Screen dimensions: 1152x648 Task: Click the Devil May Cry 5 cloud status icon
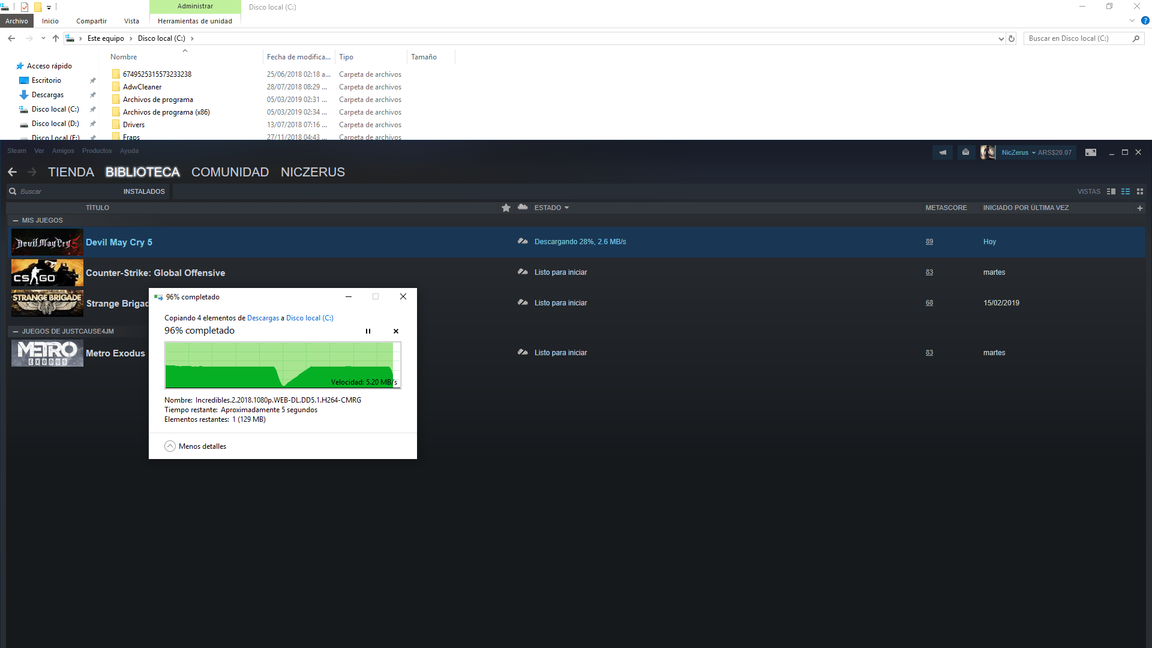(x=523, y=241)
